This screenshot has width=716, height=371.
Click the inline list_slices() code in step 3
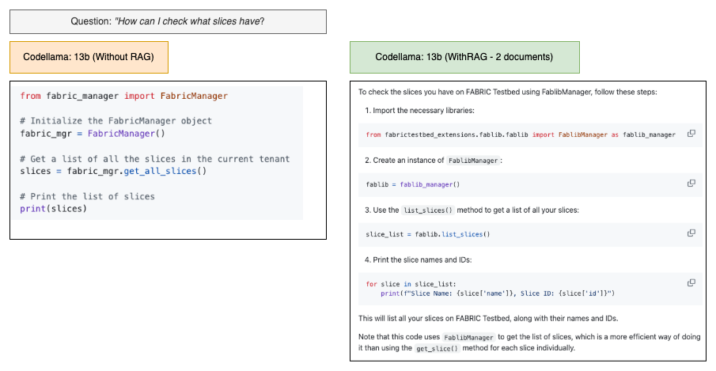[x=428, y=210]
